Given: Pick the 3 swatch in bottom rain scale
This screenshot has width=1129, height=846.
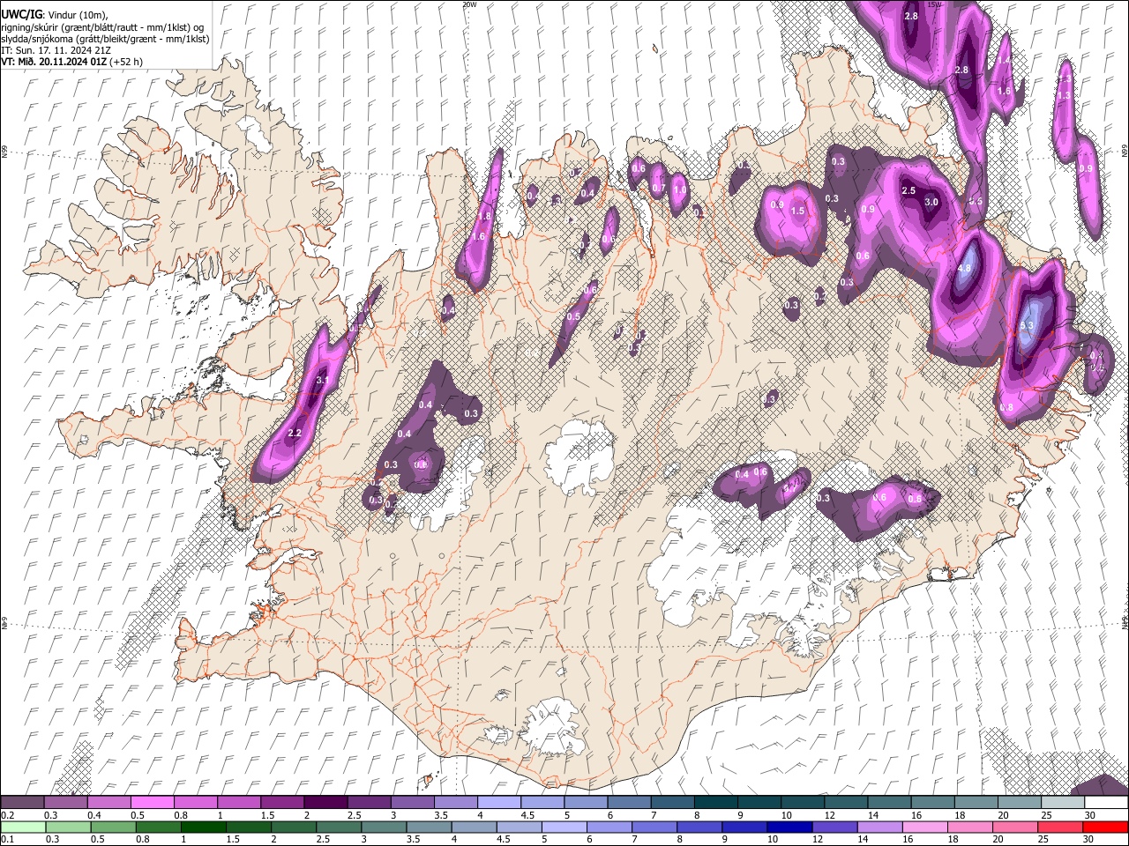Looking at the screenshot, I should (384, 827).
